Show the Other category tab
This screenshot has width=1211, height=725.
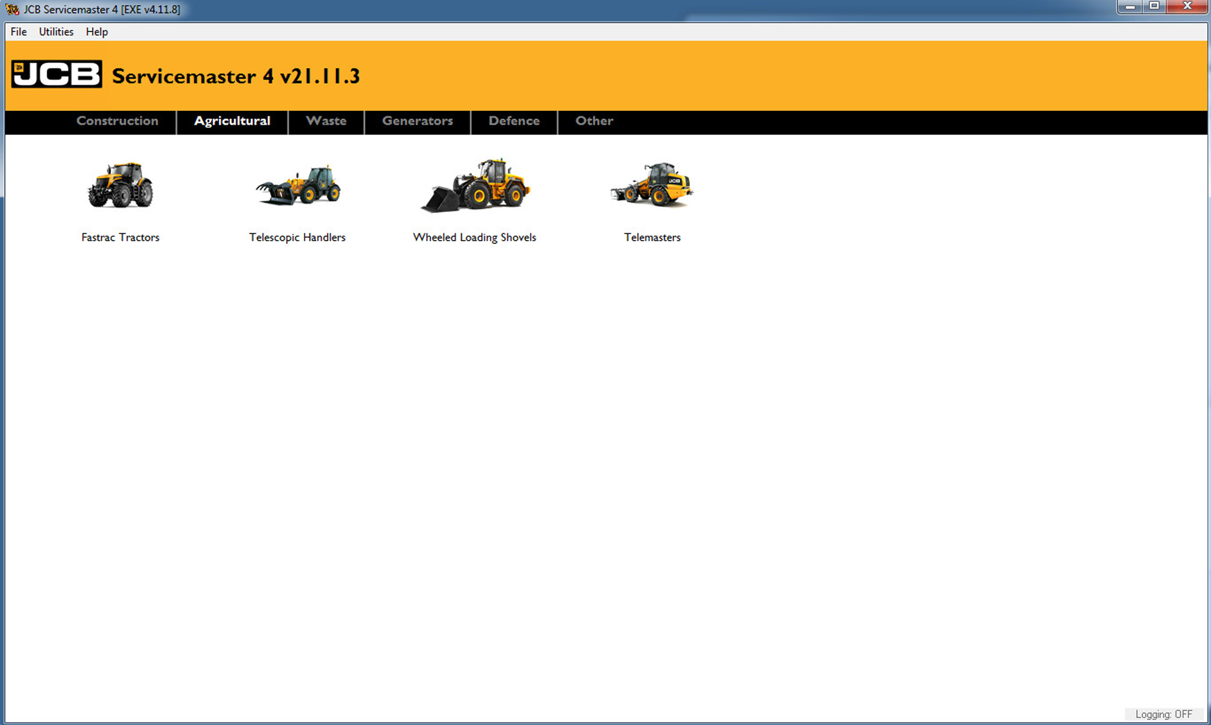coord(594,121)
